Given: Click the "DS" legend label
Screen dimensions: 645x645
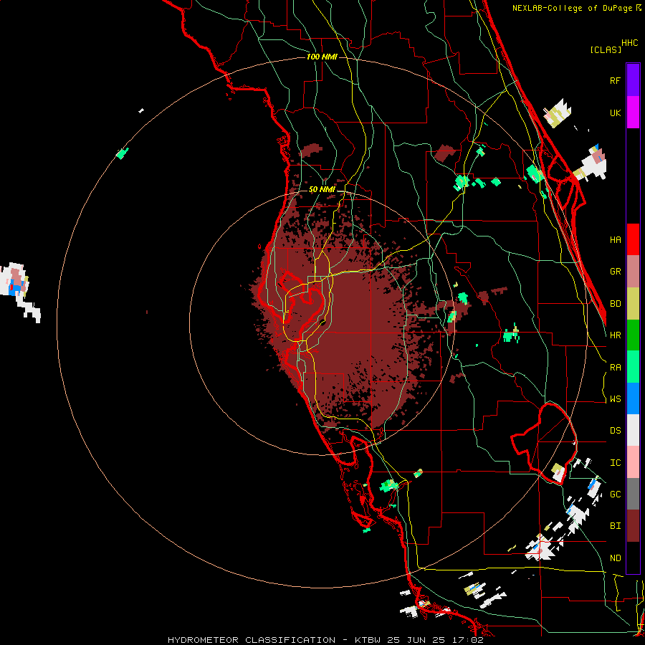Looking at the screenshot, I should [x=616, y=431].
